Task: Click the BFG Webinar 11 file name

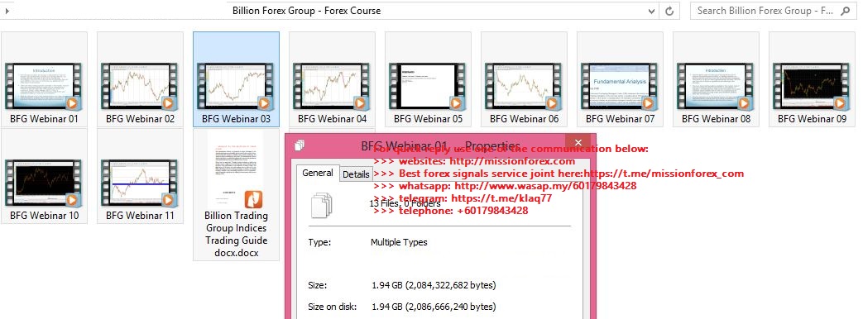Action: click(140, 216)
